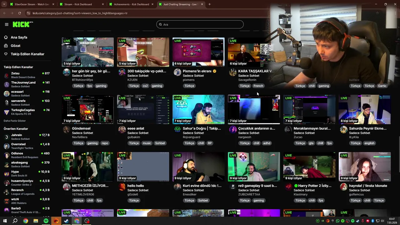
Task: Click adhd tag under nargeesh
Action: pyautogui.click(x=267, y=143)
